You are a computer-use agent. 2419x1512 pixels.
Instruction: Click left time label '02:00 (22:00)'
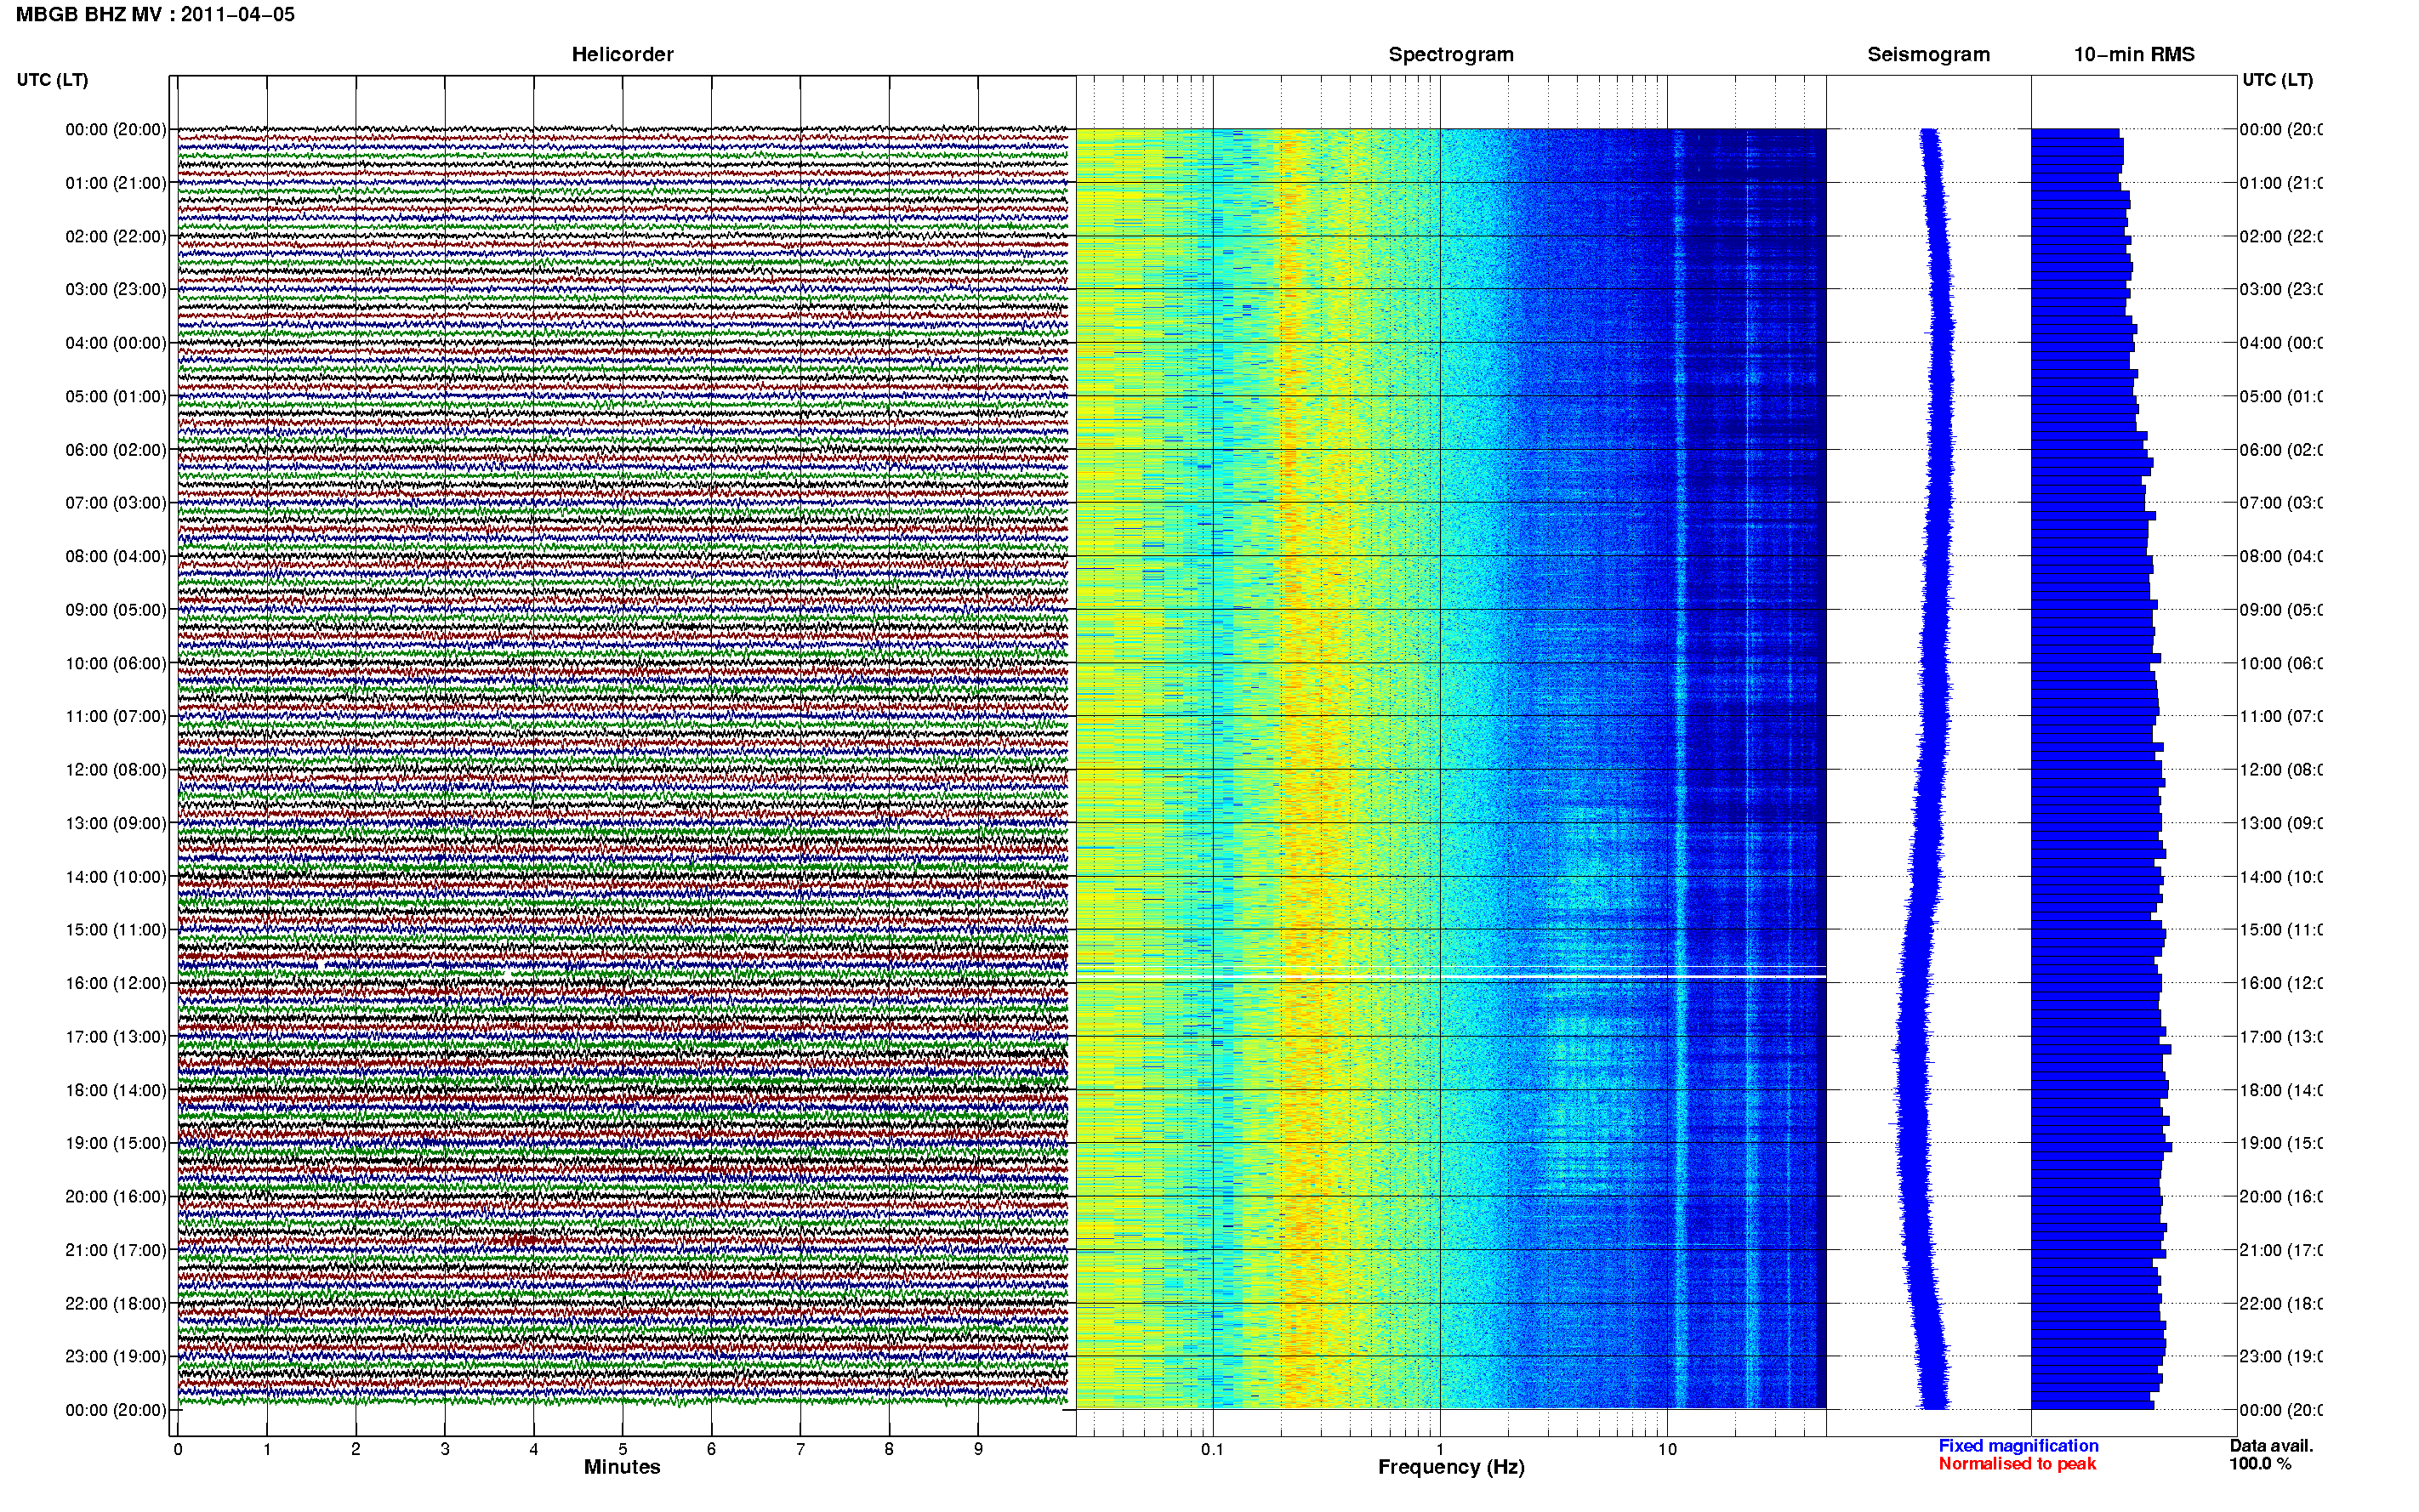116,236
